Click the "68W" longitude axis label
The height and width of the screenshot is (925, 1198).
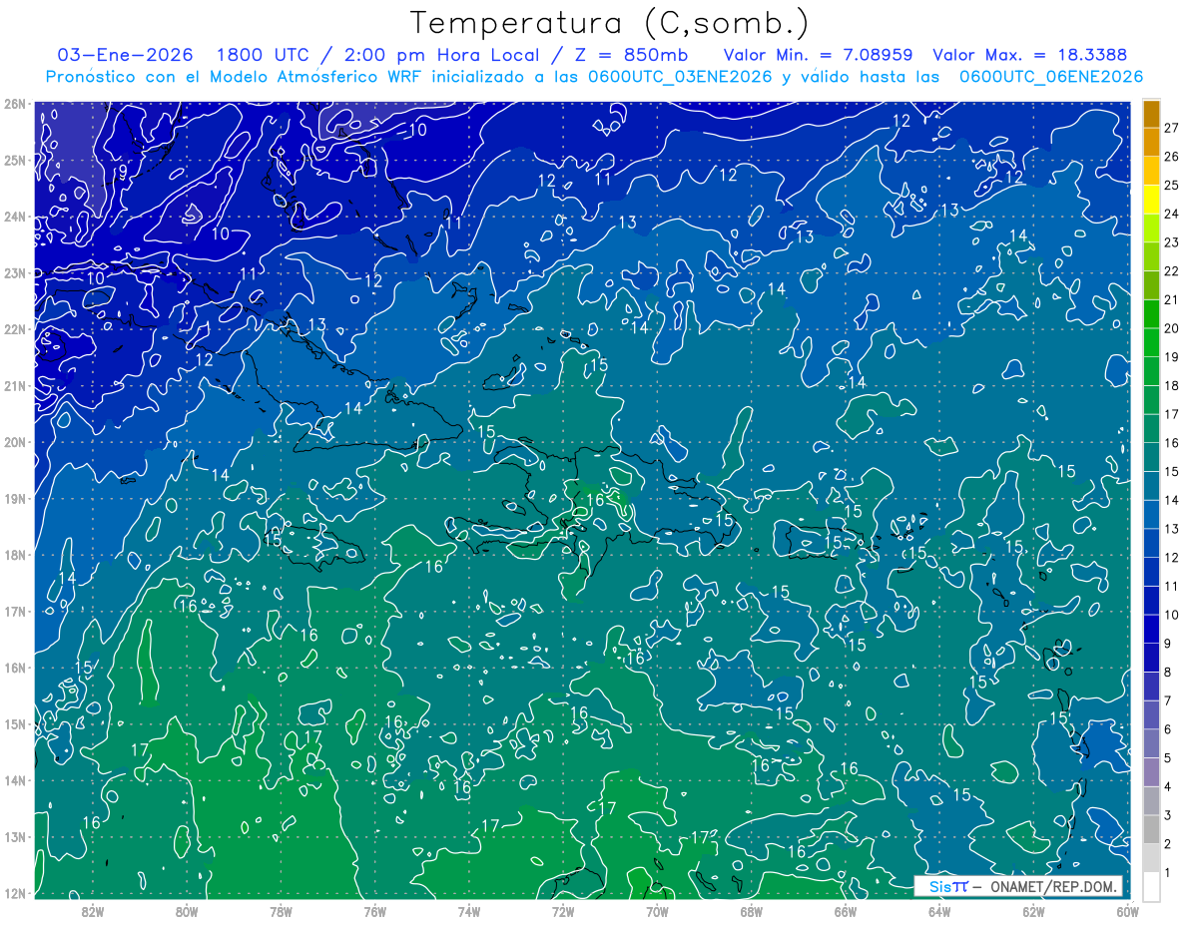(751, 912)
